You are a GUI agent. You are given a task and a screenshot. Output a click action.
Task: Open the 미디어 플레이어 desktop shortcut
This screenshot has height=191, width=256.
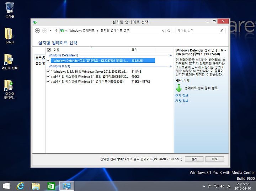10,89
